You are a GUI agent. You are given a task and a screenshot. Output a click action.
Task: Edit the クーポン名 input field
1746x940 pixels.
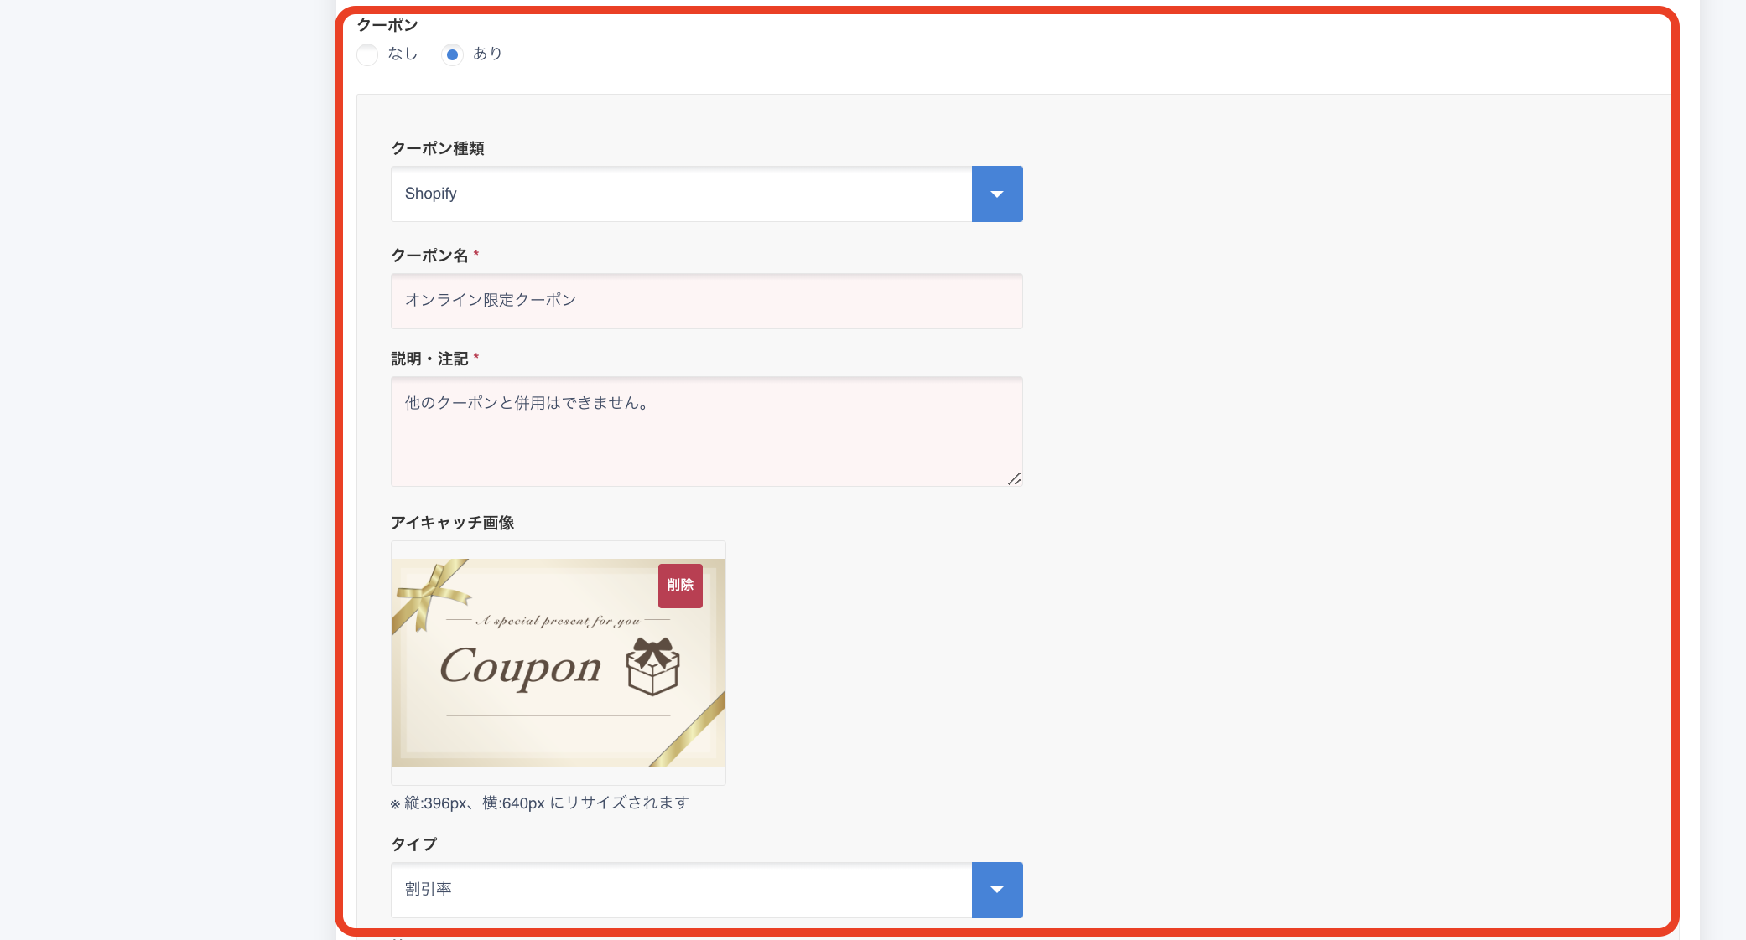tap(706, 301)
